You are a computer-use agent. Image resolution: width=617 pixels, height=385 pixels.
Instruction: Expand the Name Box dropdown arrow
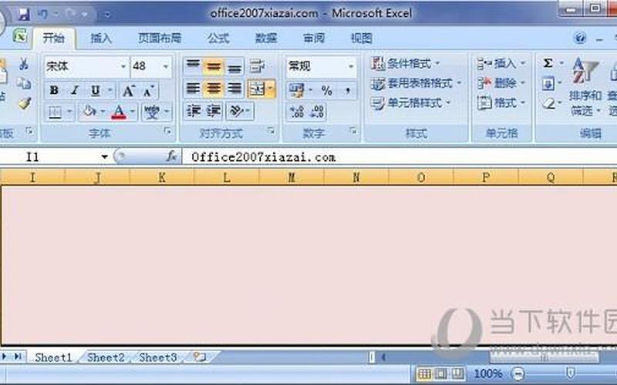pos(104,157)
